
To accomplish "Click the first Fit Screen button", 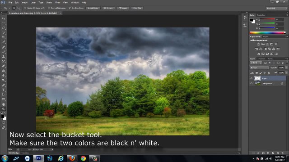I will pos(108,8).
